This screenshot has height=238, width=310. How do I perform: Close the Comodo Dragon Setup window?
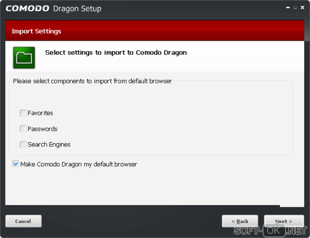[x=302, y=8]
